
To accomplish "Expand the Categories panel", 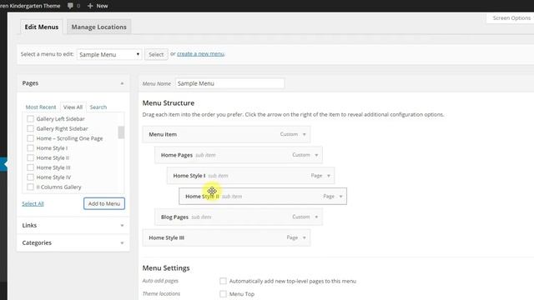I will coord(122,242).
